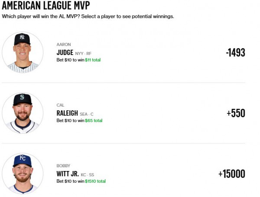Click the '$11 total' winnings text
The width and height of the screenshot is (260, 197).
(x=93, y=60)
